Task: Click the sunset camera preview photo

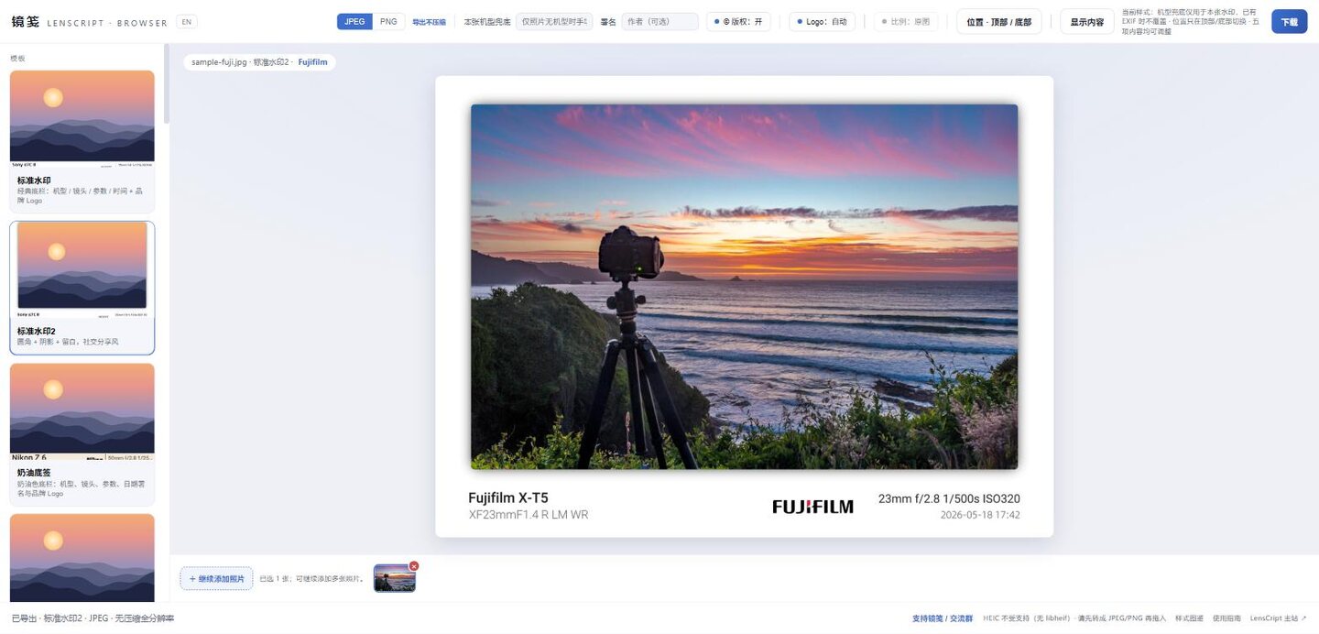Action: 744,287
